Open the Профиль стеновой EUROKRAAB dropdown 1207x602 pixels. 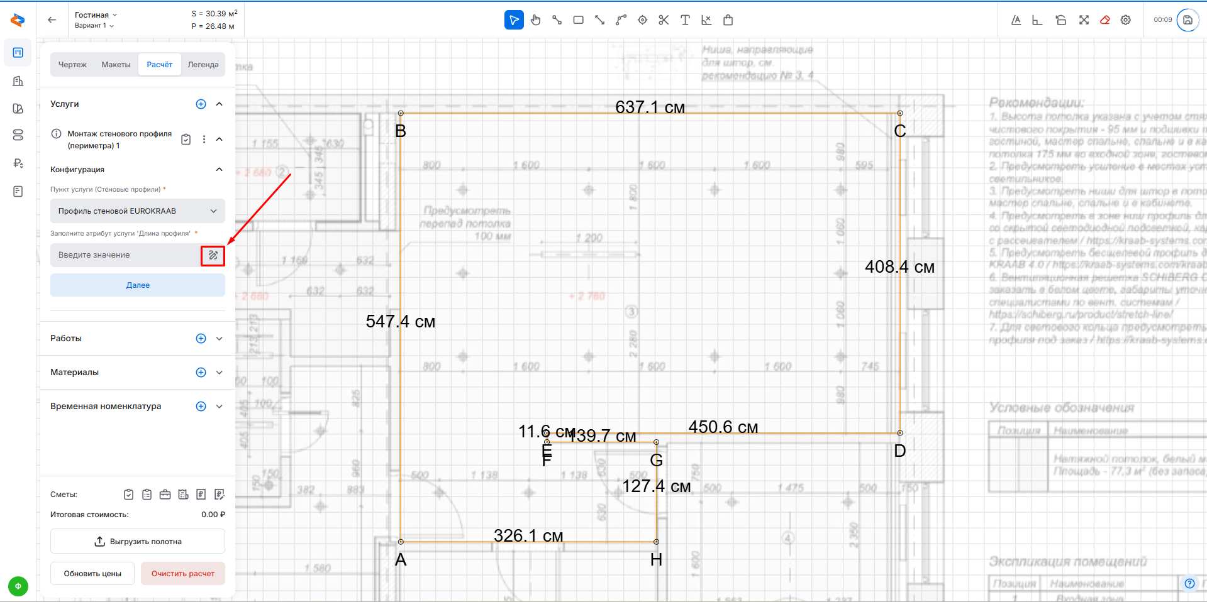click(x=137, y=211)
